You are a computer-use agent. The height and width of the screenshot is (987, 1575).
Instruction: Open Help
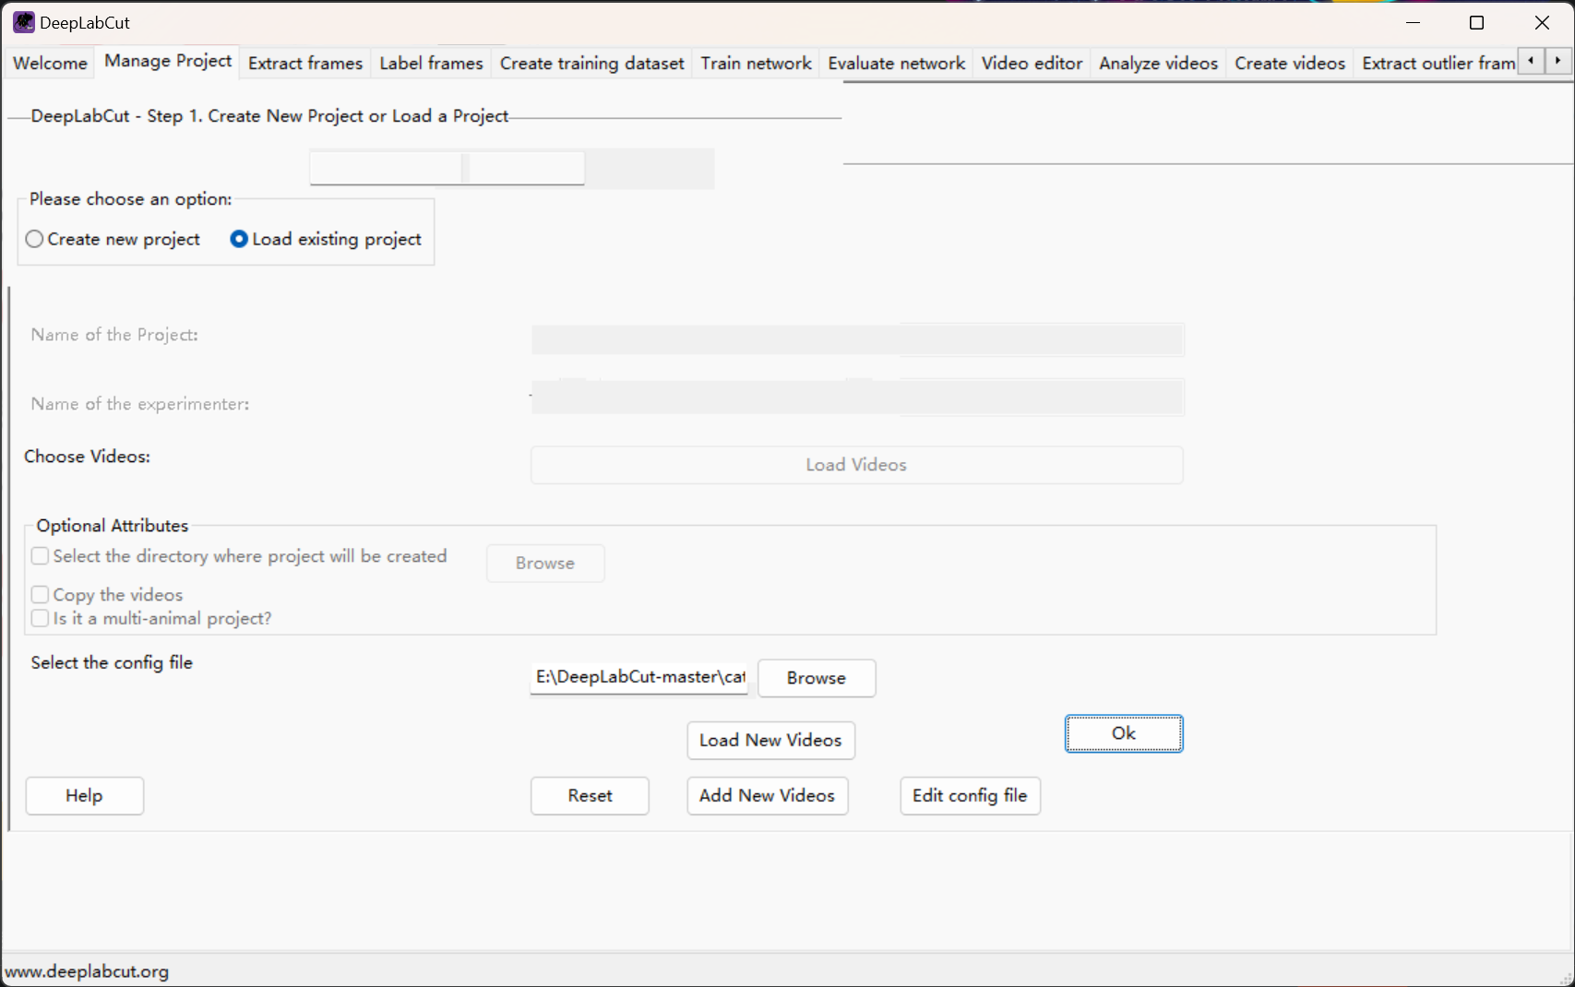[84, 795]
